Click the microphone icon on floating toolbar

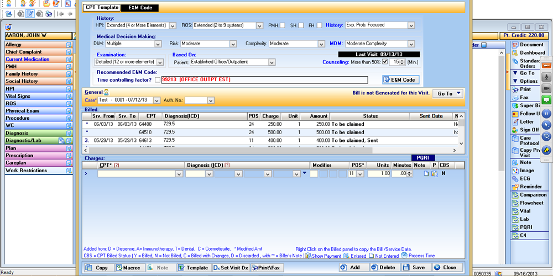tap(546, 77)
